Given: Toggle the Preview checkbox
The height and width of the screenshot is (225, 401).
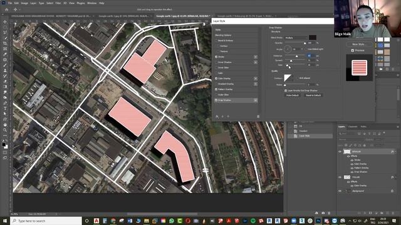Looking at the screenshot, I should 353,51.
